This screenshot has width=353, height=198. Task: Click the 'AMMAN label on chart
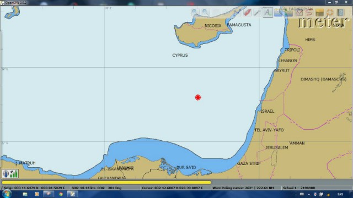297,143
